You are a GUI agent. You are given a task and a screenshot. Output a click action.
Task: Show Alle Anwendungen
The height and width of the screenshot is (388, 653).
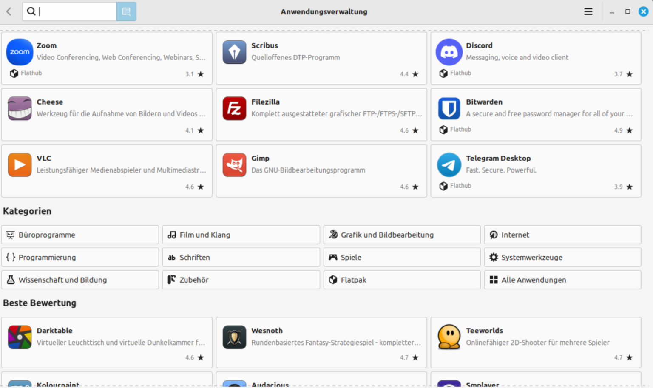pos(562,280)
